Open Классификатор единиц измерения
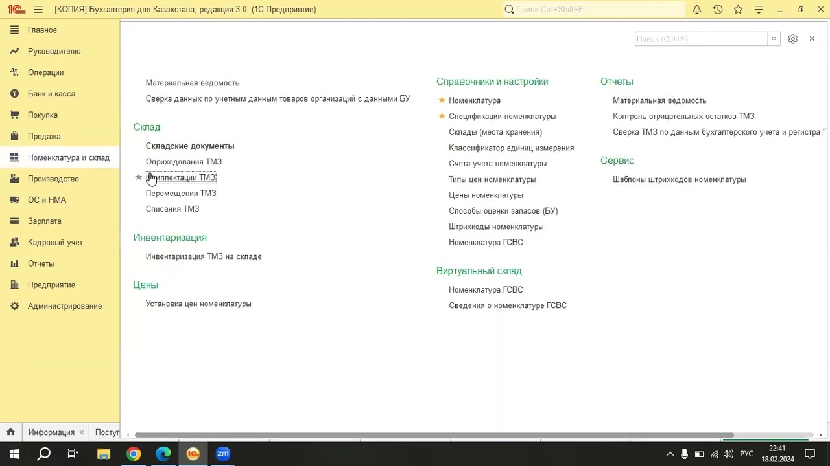This screenshot has width=830, height=466. (x=511, y=148)
